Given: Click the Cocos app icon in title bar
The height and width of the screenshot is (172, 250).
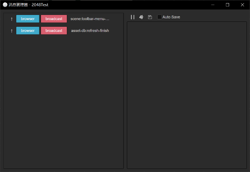Looking at the screenshot, I should click(5, 5).
